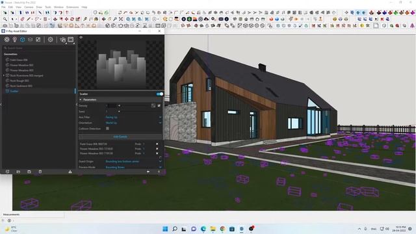Screen dimensions: 416x234
Task: Click the Search Scene input field
Action: coord(39,48)
